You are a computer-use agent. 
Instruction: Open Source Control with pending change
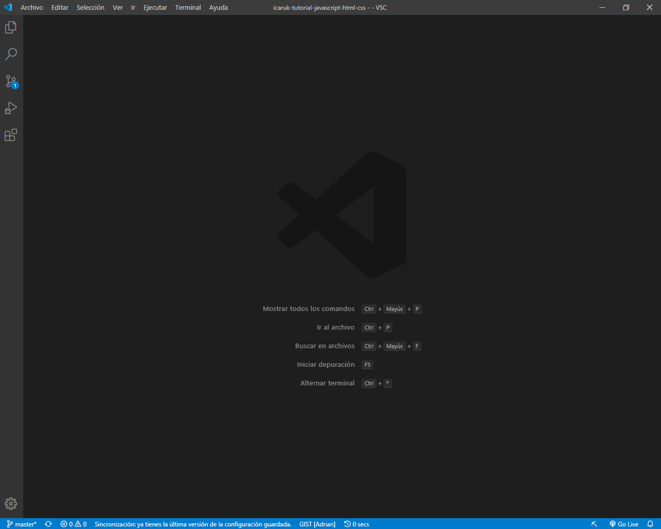coord(11,81)
